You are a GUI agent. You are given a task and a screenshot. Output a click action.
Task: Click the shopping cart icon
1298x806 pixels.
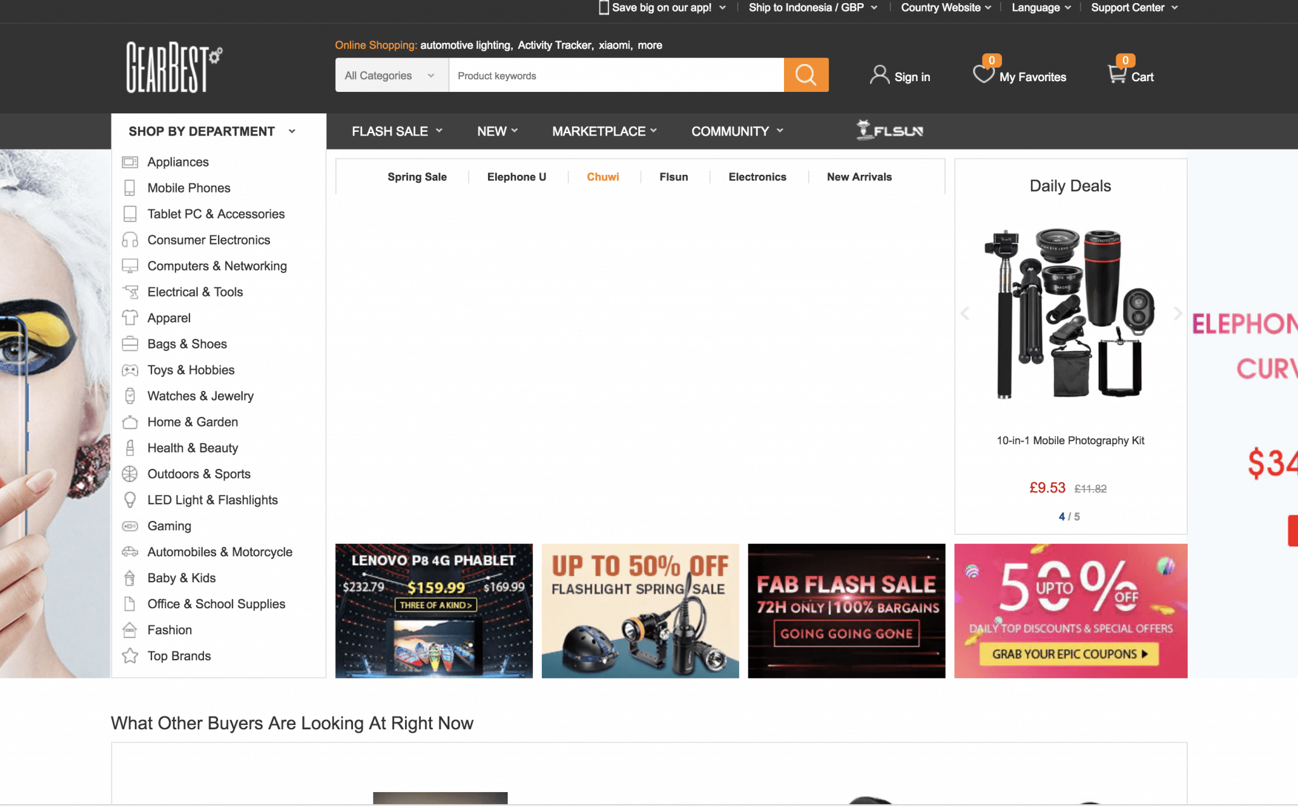click(1116, 74)
